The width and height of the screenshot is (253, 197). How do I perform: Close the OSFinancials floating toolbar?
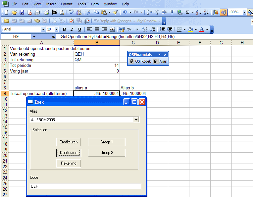(165, 55)
